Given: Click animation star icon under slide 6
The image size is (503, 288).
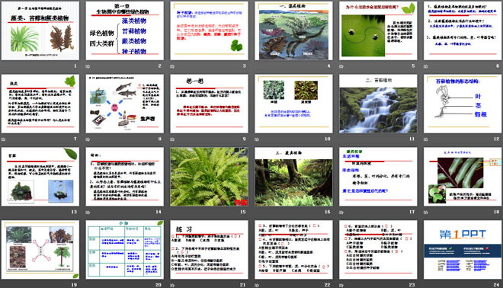Looking at the screenshot, I should click(426, 66).
